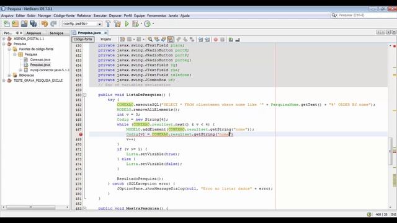Open the Editar menu
Viewport: 397px width, 223px height.
point(20,15)
